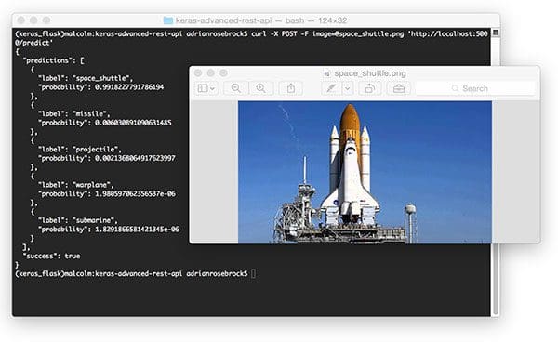Click the terminal scroll indicator box at top
Screen dimensions: 558x342
[495, 33]
